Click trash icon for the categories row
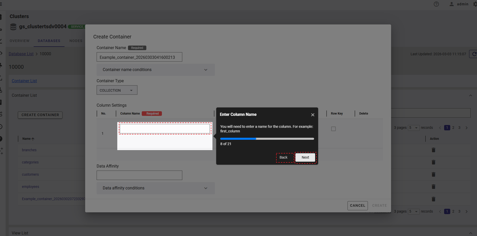The image size is (477, 236). point(433,162)
